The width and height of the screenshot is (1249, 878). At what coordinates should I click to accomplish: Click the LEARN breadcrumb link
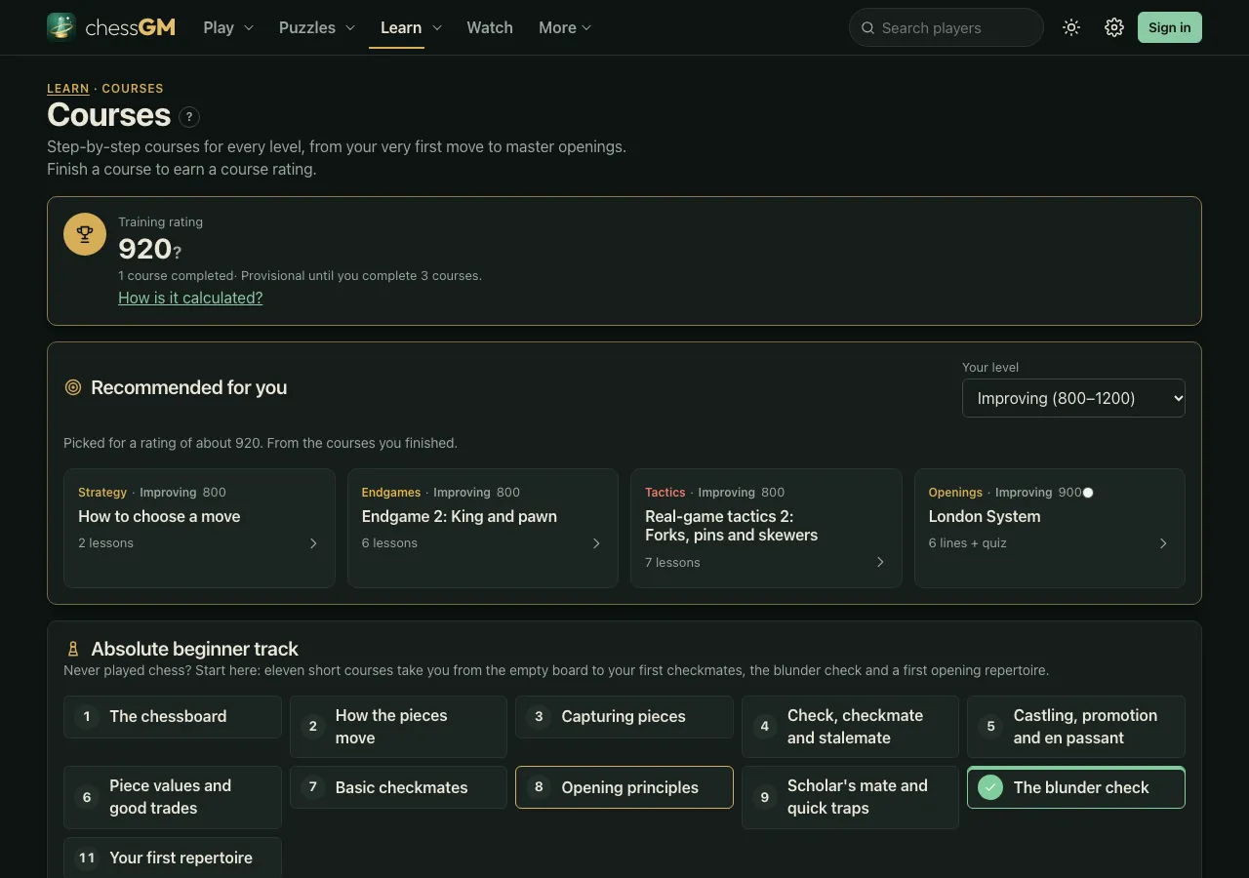coord(68,89)
